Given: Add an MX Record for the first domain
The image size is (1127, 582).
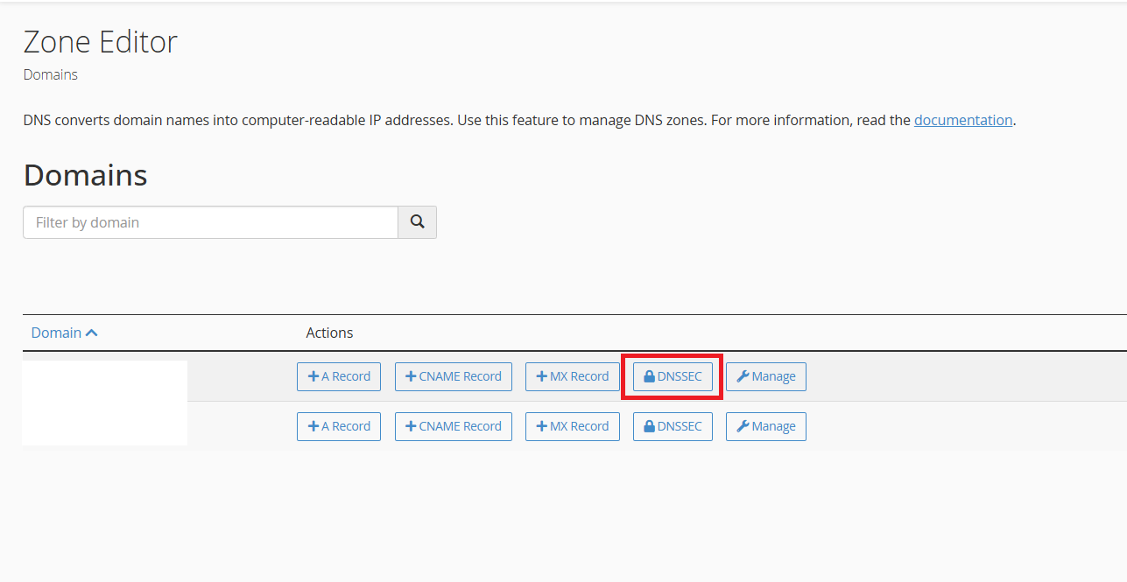Looking at the screenshot, I should 572,376.
